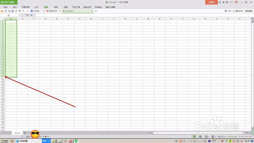The image size is (254, 143).
Task: Add a new sheet with plus button
Action: pos(25,133)
